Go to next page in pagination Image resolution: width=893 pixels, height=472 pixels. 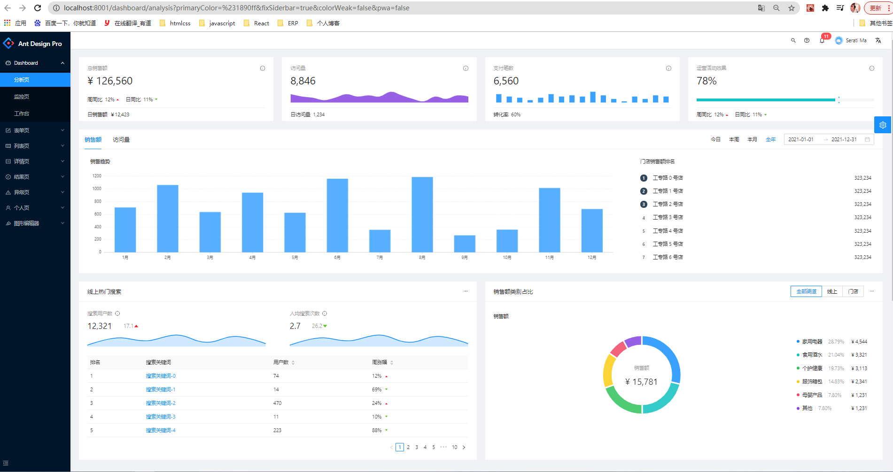click(x=464, y=447)
